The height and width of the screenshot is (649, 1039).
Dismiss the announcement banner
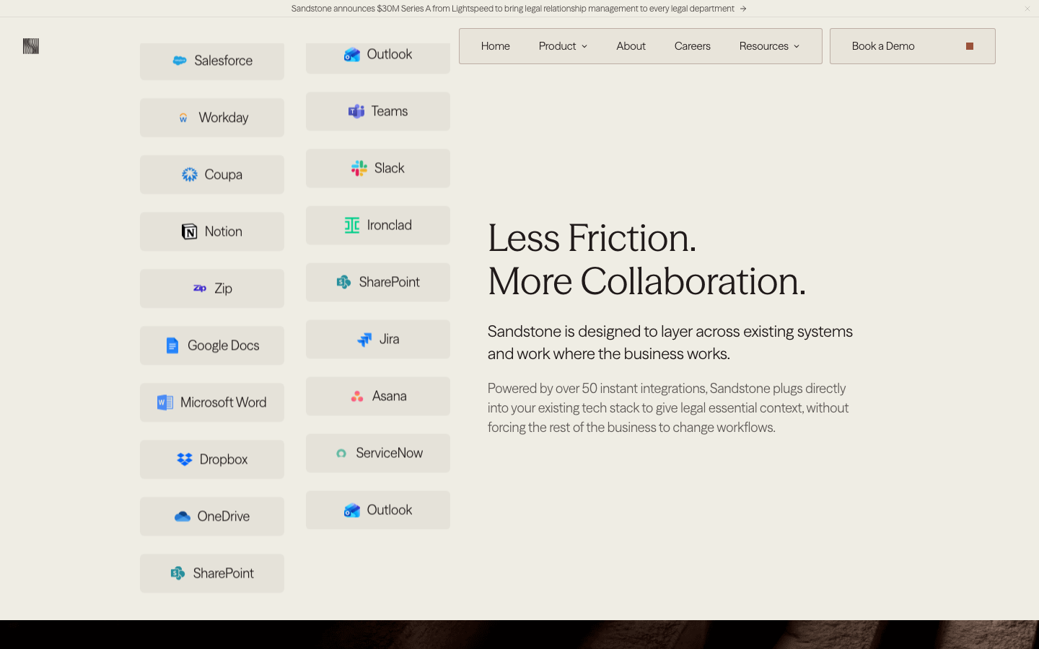coord(1027,9)
